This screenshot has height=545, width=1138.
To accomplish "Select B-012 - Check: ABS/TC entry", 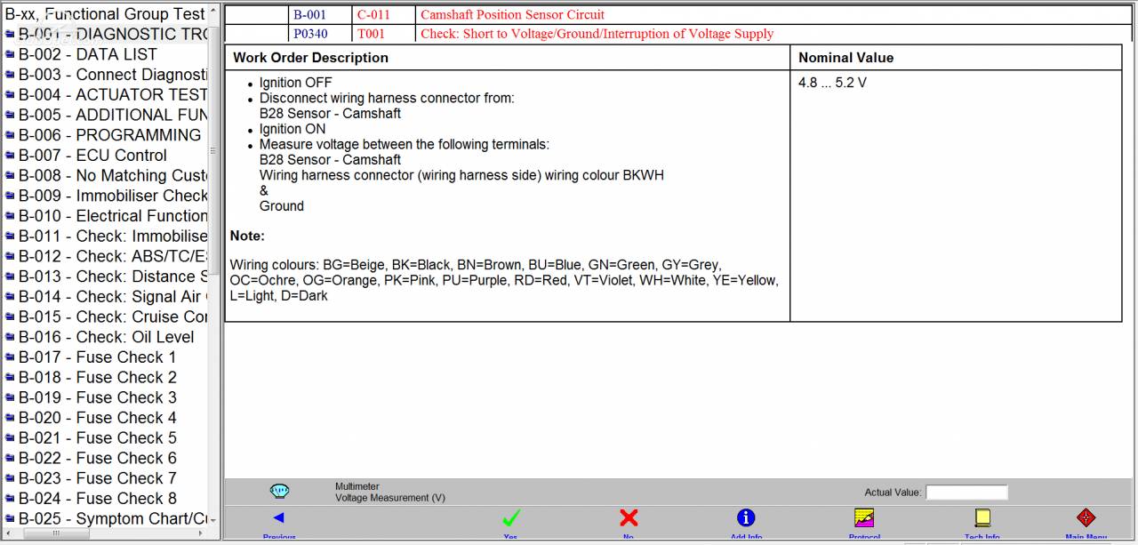I will (113, 256).
